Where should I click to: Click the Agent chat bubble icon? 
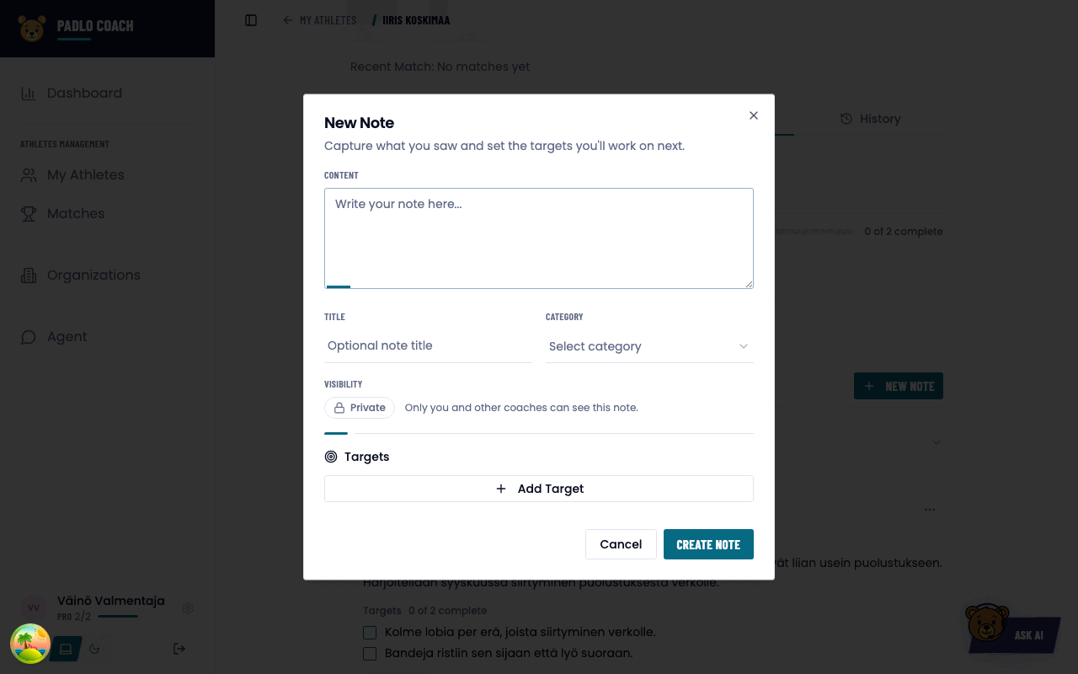[29, 337]
